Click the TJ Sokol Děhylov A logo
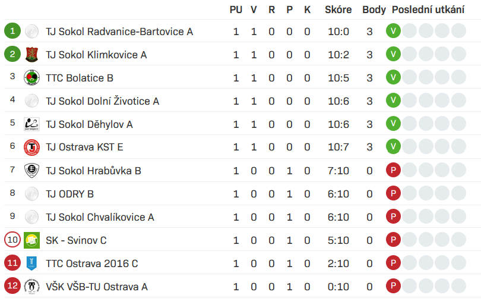 [31, 124]
